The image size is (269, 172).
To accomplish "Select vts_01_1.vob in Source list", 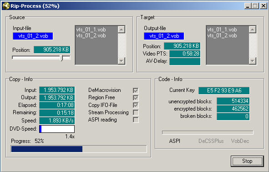I will [x=91, y=30].
